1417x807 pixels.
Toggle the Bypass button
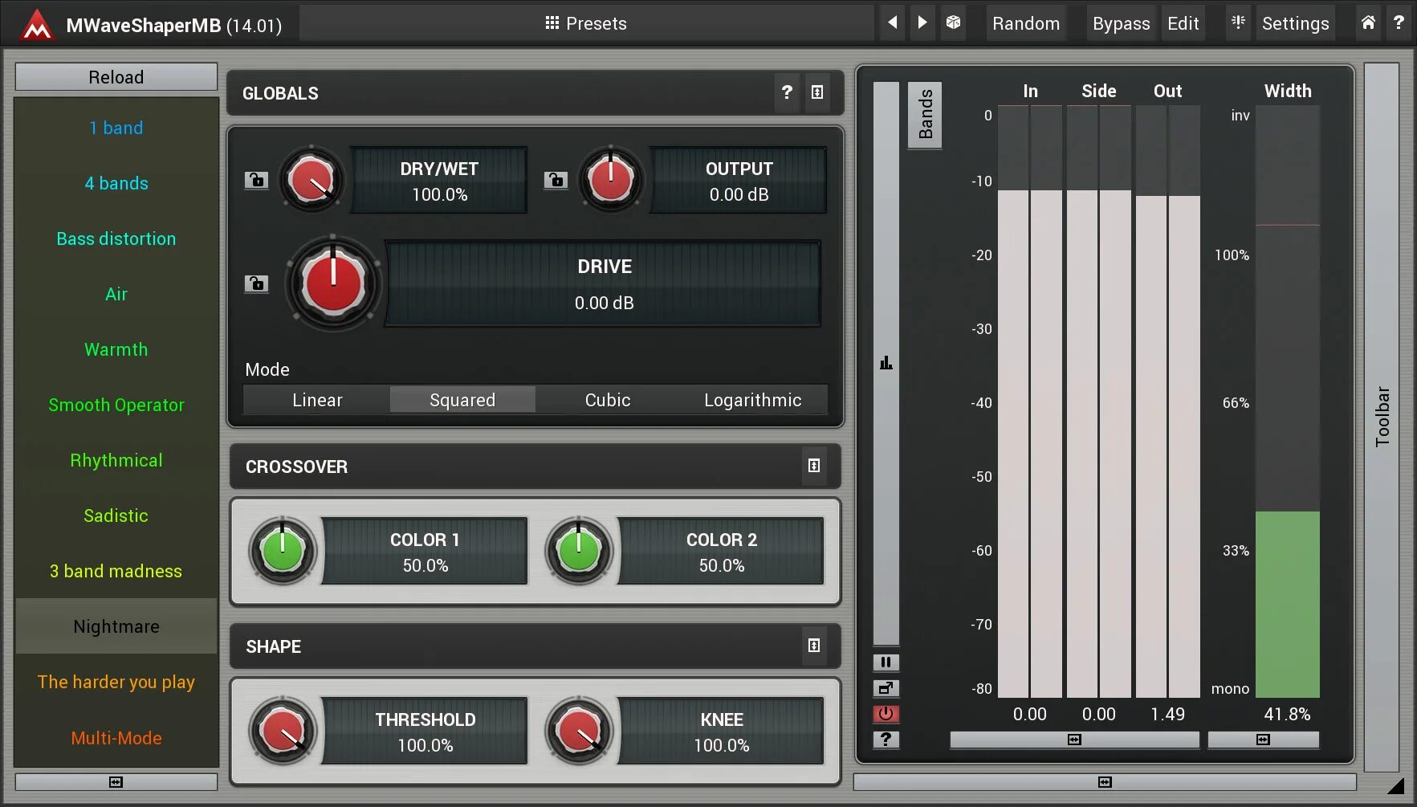coord(1122,23)
